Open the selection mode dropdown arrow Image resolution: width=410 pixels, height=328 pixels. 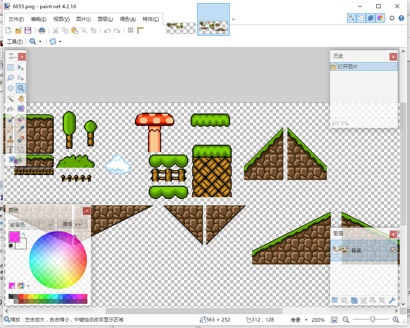click(60, 41)
